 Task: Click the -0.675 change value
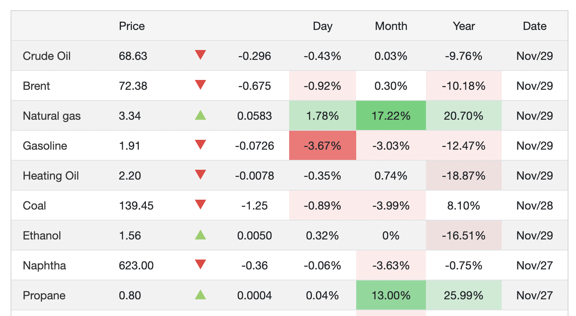pos(255,86)
